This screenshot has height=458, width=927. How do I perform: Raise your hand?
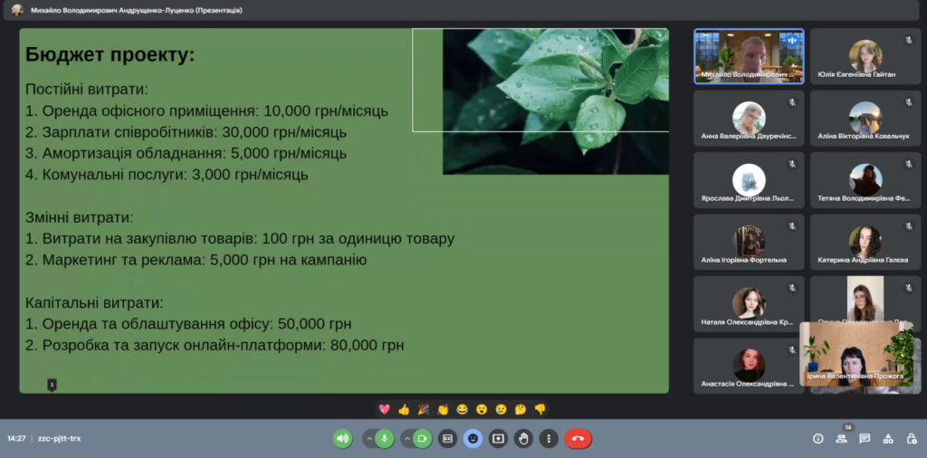point(523,438)
